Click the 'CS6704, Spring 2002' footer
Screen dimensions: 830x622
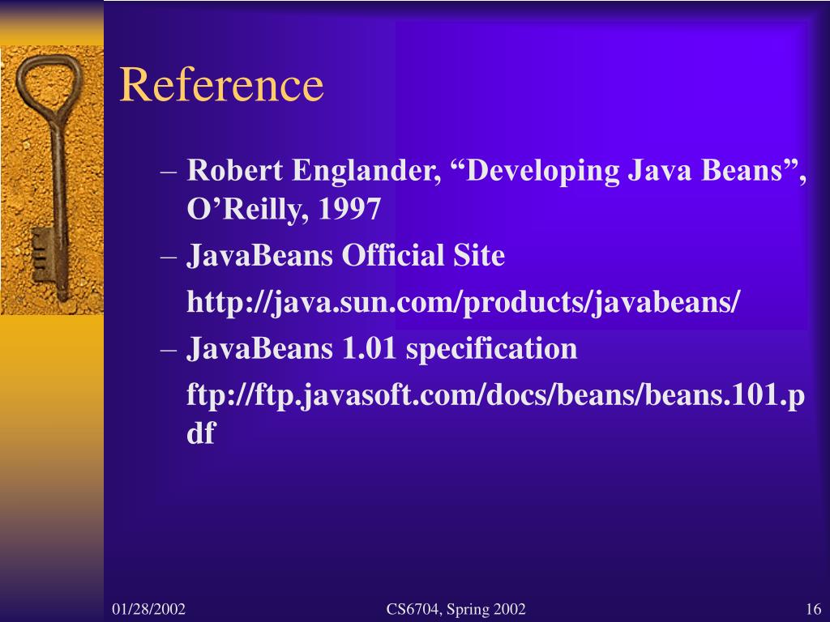coord(456,609)
